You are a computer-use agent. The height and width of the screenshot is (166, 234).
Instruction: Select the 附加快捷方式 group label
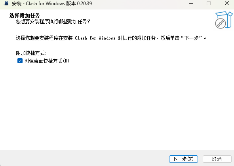(x=31, y=53)
